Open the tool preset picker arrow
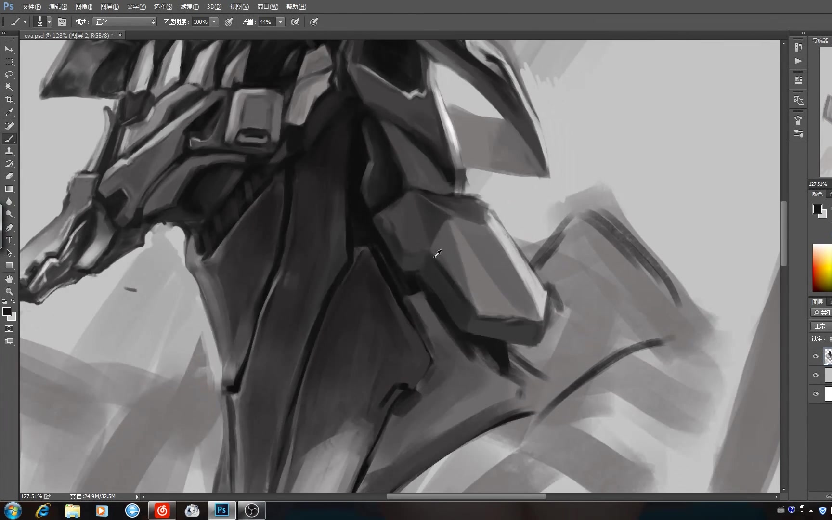This screenshot has height=520, width=832. point(25,22)
